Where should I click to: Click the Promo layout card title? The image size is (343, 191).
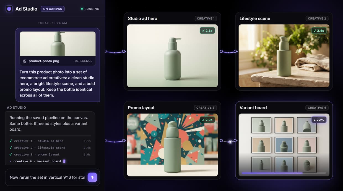(141, 108)
